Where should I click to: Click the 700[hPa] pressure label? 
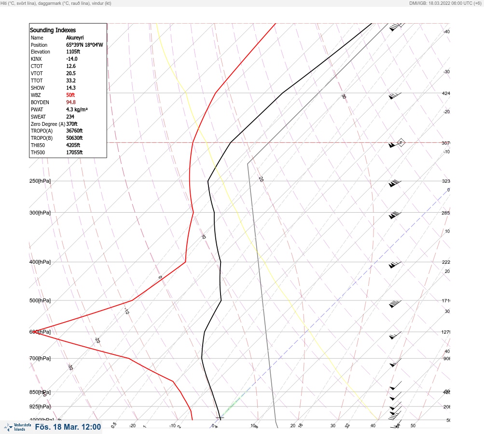(40, 358)
